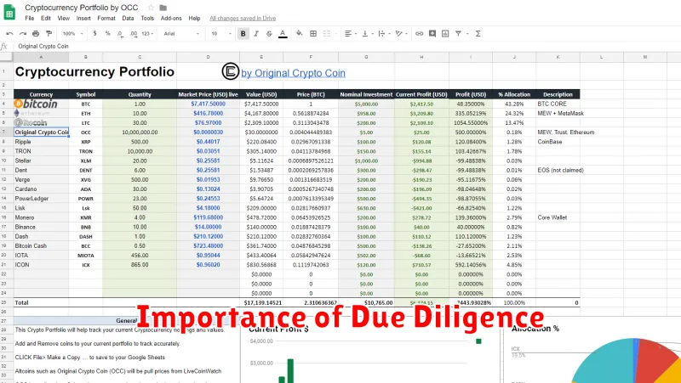Viewport: 681px width, 383px height.
Task: Open the Format menu
Action: (106, 18)
